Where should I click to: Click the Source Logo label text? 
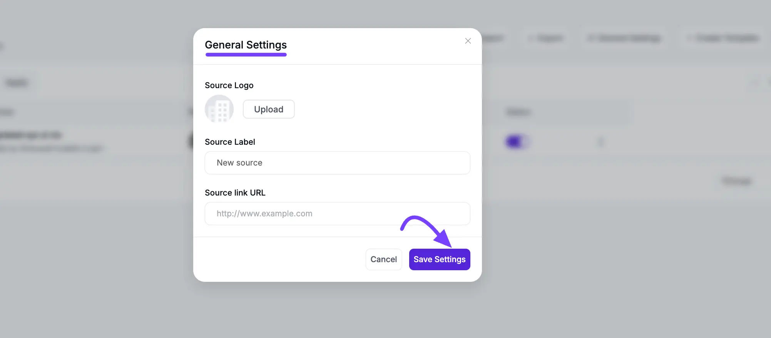coord(229,85)
